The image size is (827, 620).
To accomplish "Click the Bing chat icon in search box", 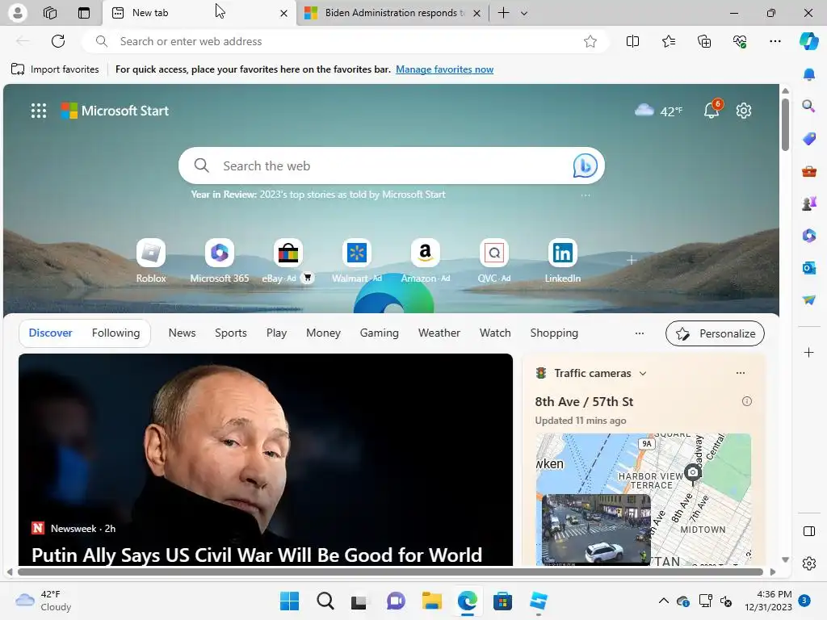I will point(585,165).
